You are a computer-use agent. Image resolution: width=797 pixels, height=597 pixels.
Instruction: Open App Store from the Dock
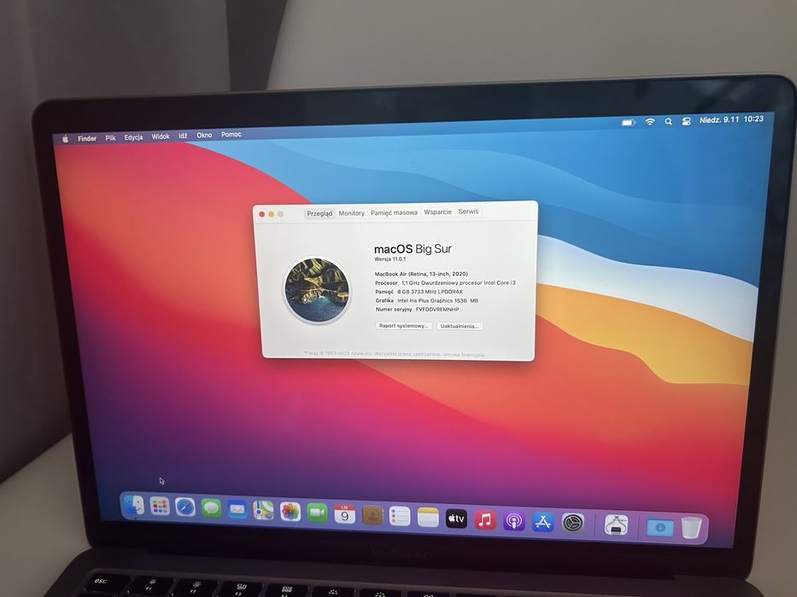[542, 522]
